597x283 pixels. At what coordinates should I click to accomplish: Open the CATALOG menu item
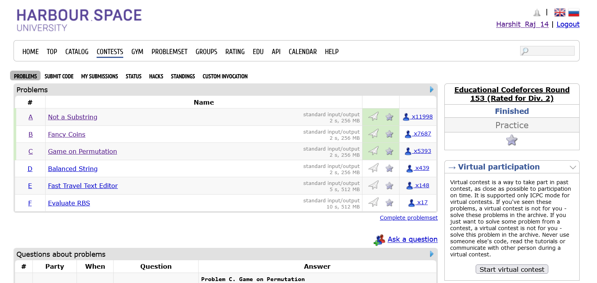77,52
